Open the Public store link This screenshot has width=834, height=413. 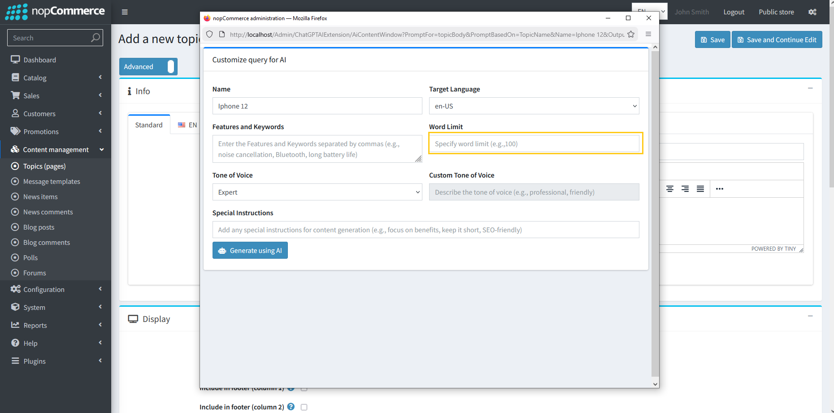pyautogui.click(x=776, y=12)
